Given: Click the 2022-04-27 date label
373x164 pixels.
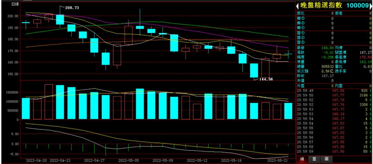Looking at the screenshot, I should click(94, 161).
